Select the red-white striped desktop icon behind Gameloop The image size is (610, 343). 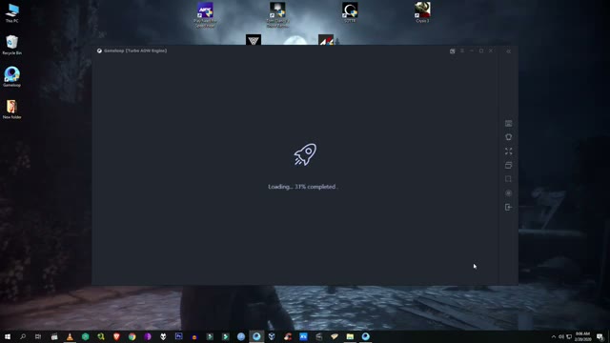pos(326,40)
